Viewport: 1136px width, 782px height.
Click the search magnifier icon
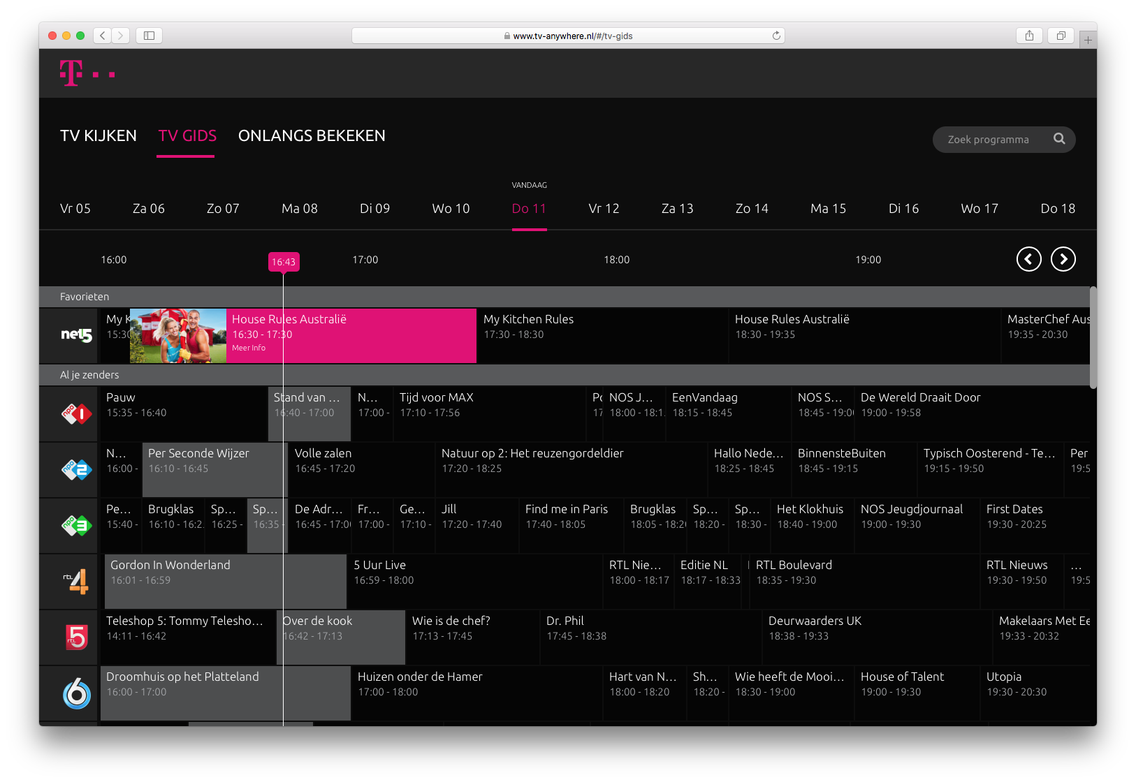coord(1059,139)
